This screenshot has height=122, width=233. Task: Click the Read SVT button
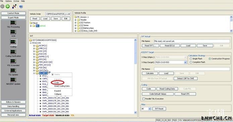pyautogui.click(x=151, y=46)
